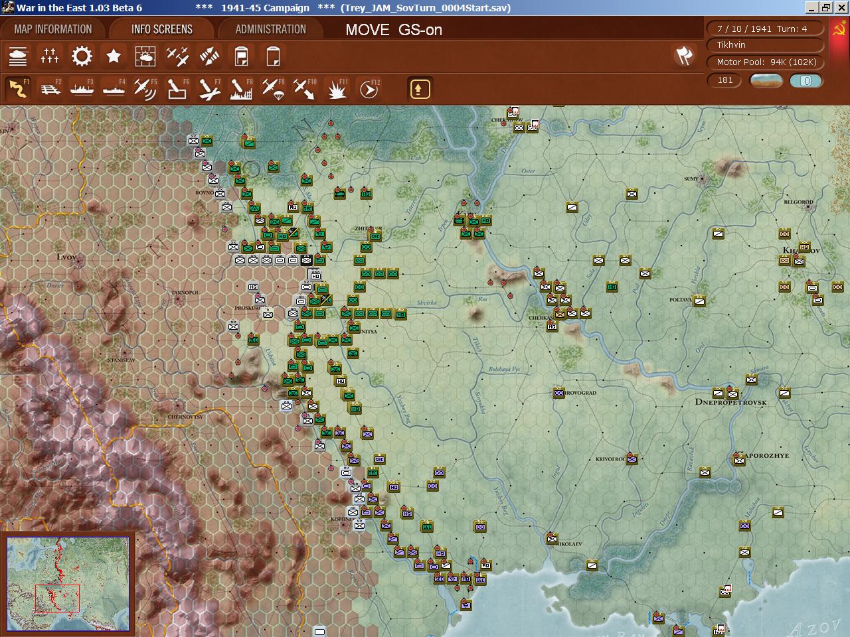850x637 pixels.
Task: Select the unit counter at Krivoi Rog
Action: pyautogui.click(x=632, y=459)
